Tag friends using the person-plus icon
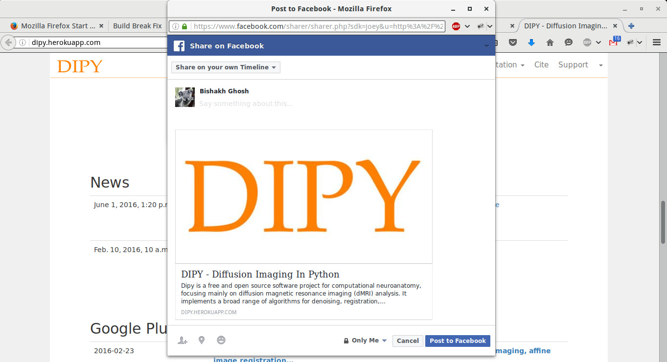667x362 pixels. [183, 341]
